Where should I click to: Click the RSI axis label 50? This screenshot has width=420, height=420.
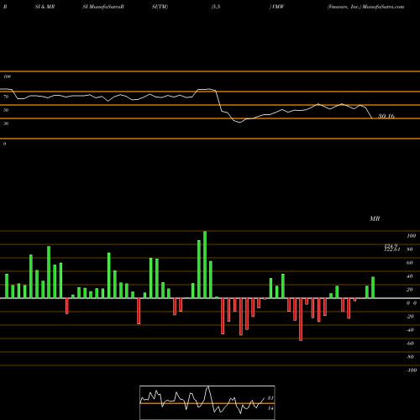[6, 110]
